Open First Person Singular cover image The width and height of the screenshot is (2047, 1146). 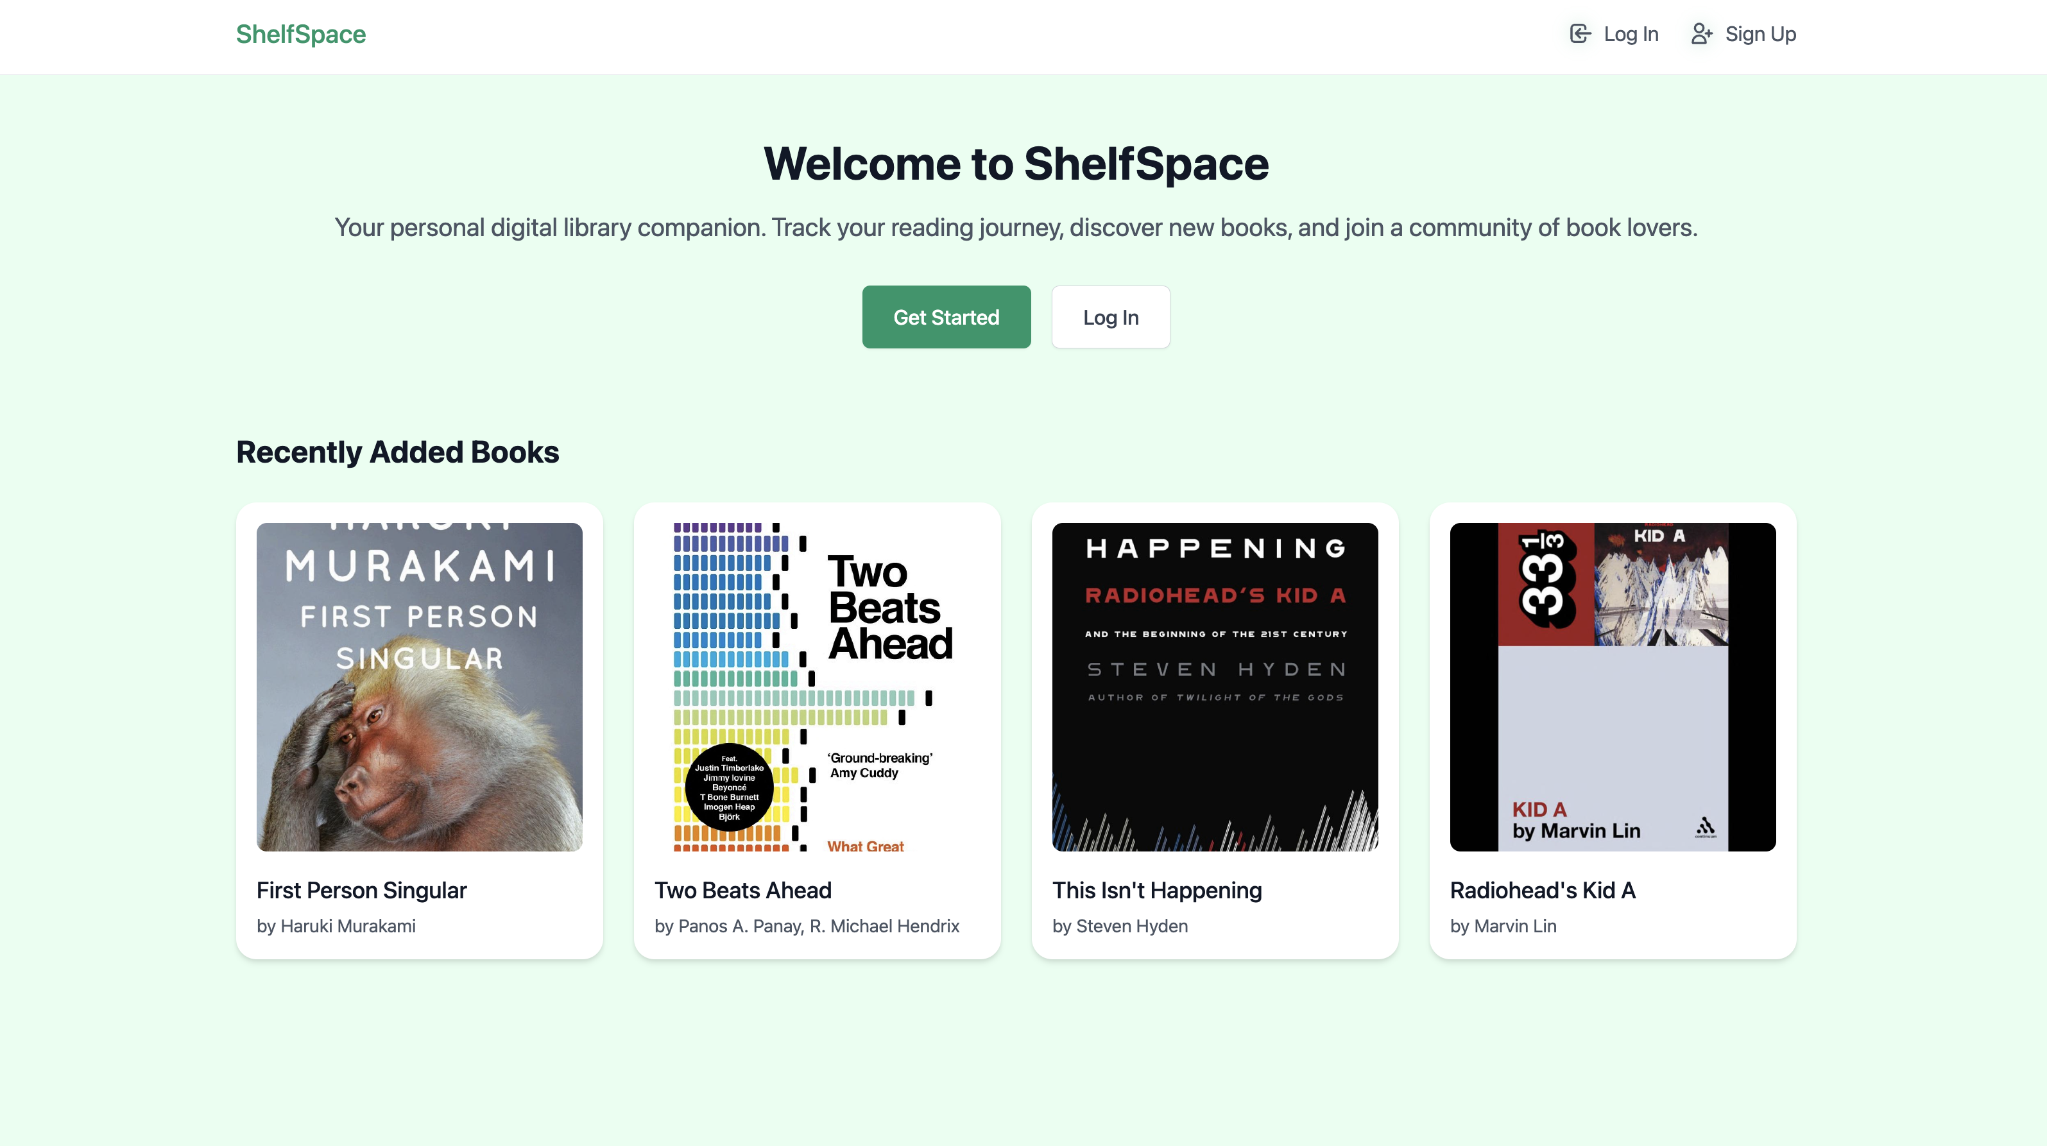click(419, 687)
